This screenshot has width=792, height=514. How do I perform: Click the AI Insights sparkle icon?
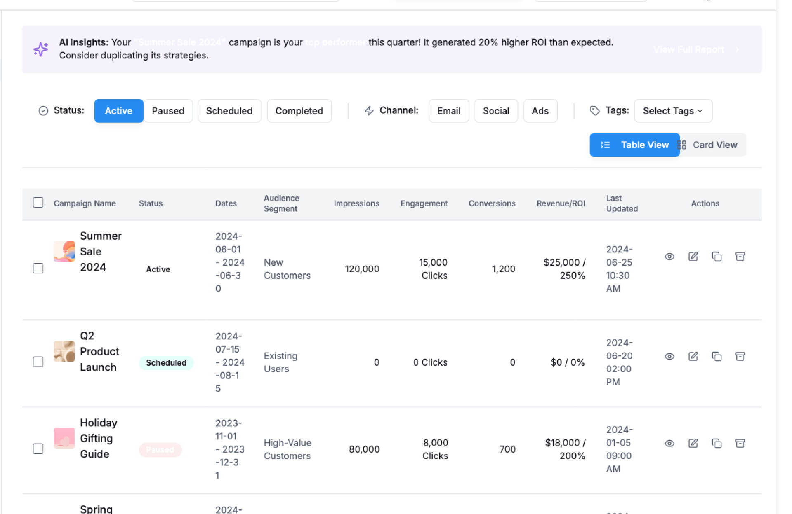[x=41, y=49]
